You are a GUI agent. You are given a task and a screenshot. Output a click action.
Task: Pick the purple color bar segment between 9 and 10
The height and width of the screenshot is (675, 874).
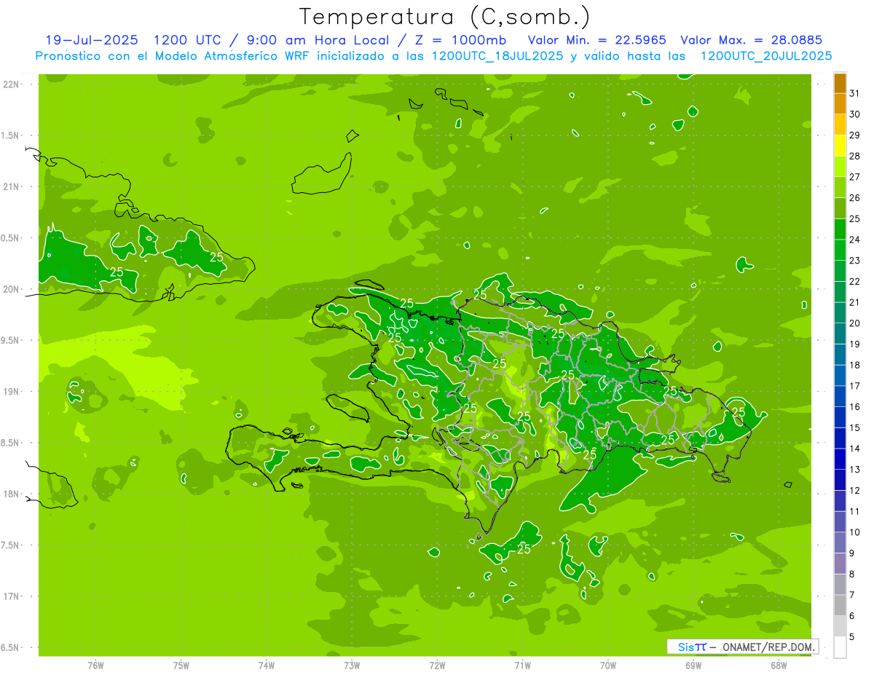840,542
